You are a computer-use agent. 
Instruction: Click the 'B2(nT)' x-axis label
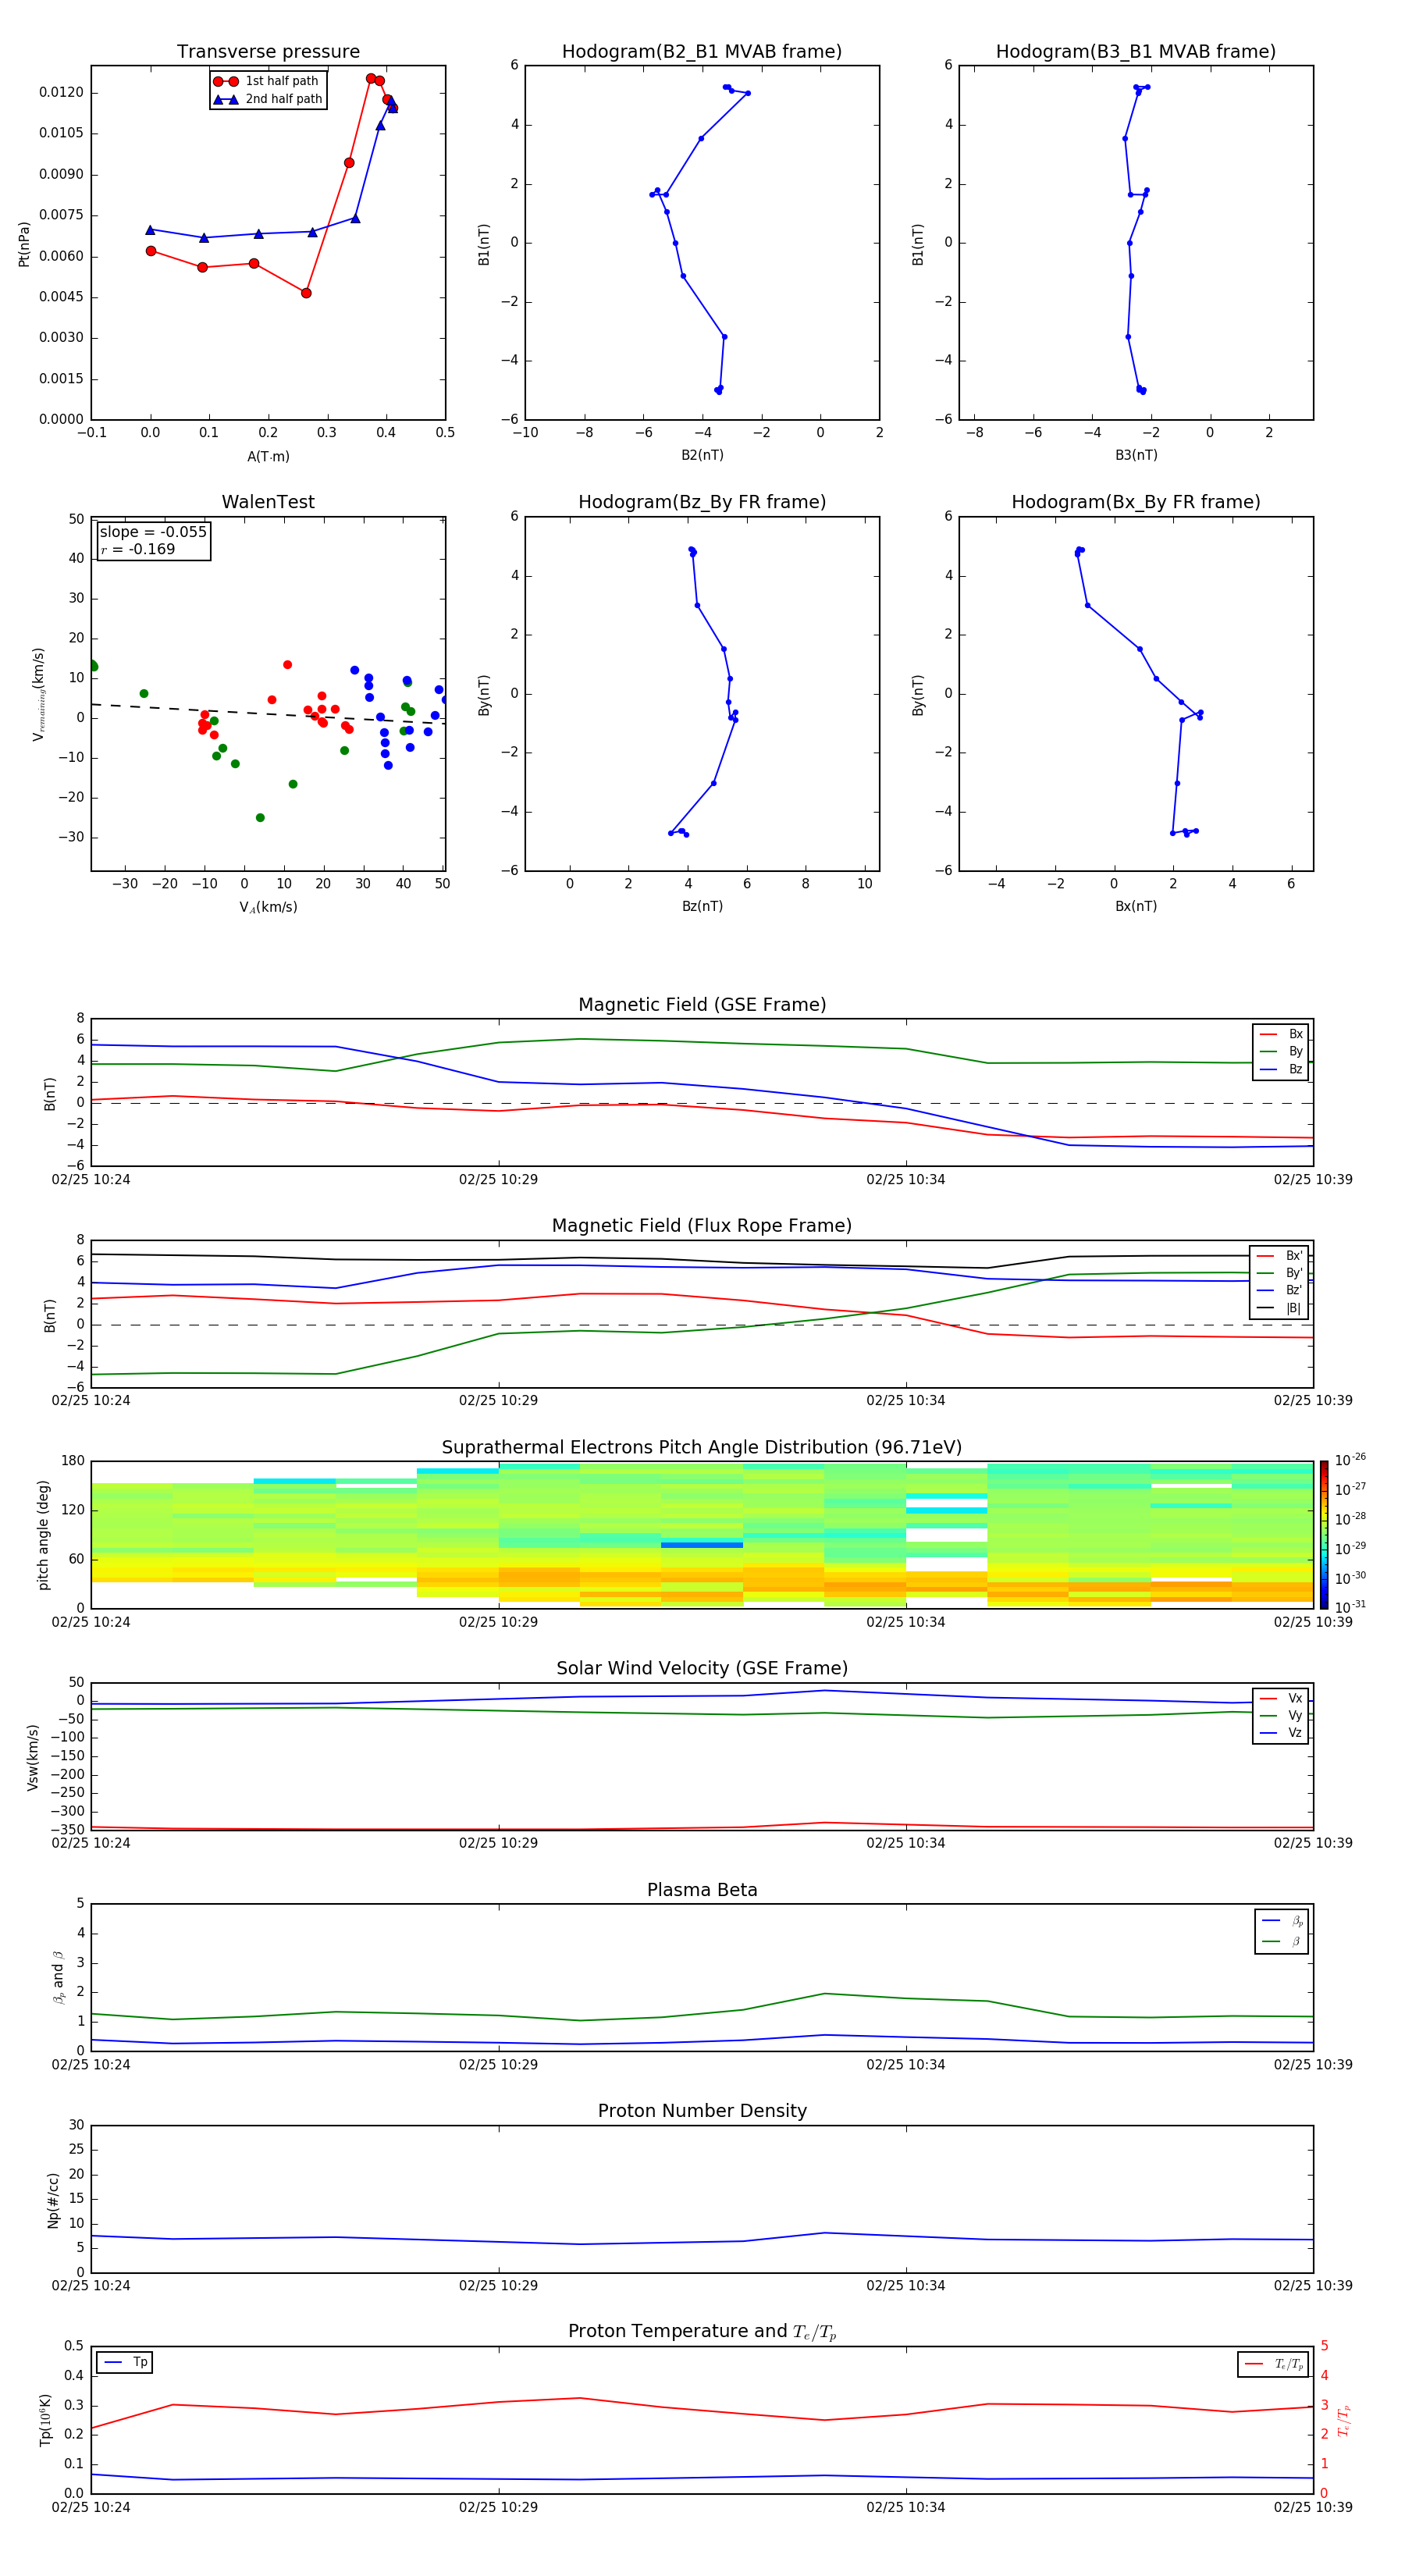click(702, 455)
